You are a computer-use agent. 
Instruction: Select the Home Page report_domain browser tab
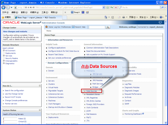[x=38, y=17]
